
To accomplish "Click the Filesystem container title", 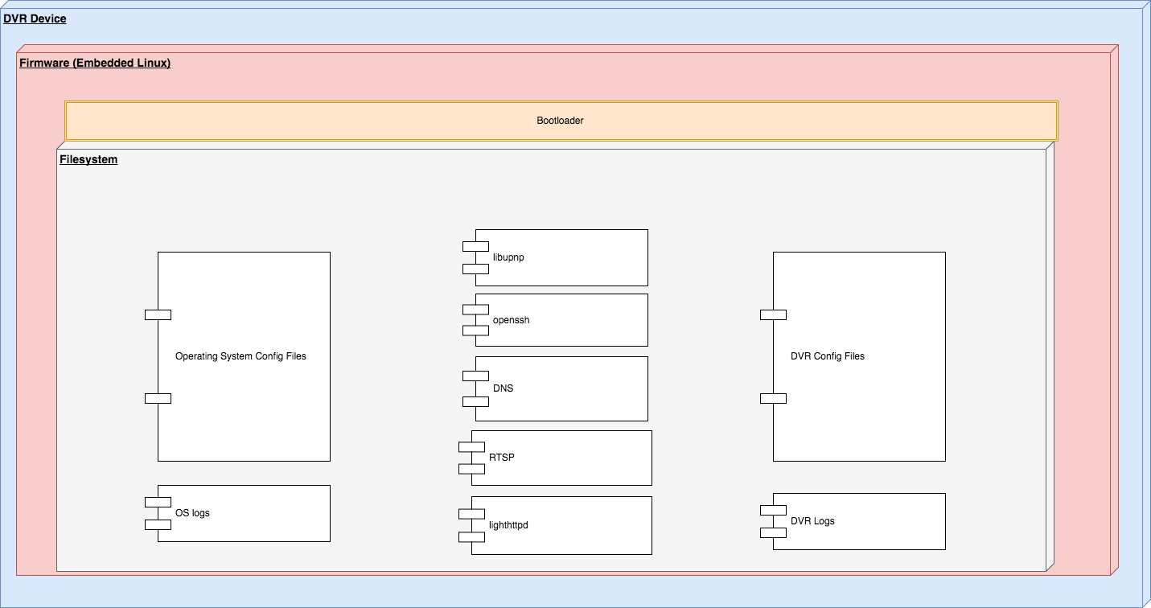I will tap(88, 159).
